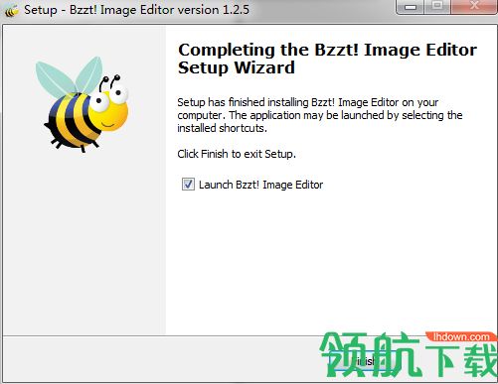Click the 'Launch Bzzt! Image Editor' label text
Screen dimensions: 498x384
pyautogui.click(x=260, y=185)
